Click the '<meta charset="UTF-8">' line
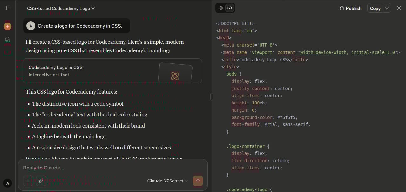Screen dimensions: 406x192 249,45
